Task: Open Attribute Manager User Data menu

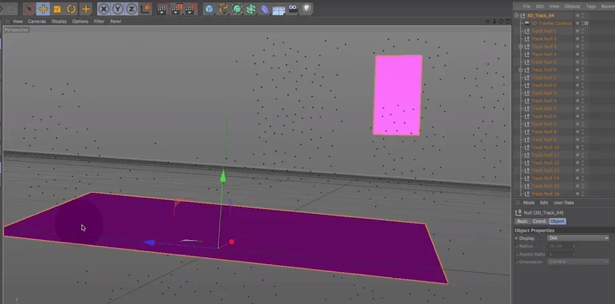Action: coord(564,203)
